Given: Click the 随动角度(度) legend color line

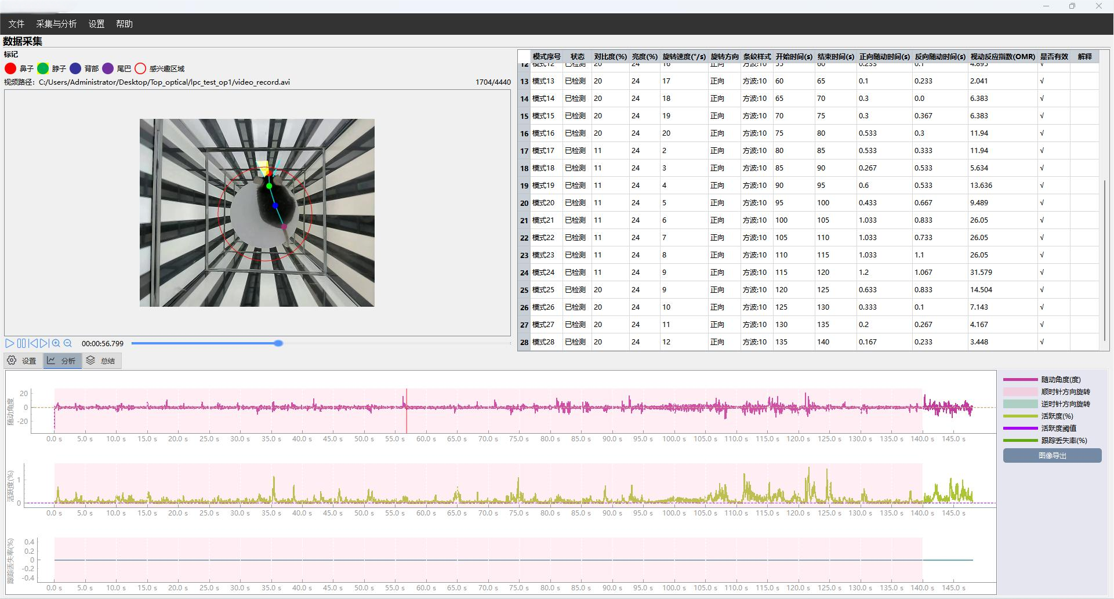Looking at the screenshot, I should (1020, 380).
